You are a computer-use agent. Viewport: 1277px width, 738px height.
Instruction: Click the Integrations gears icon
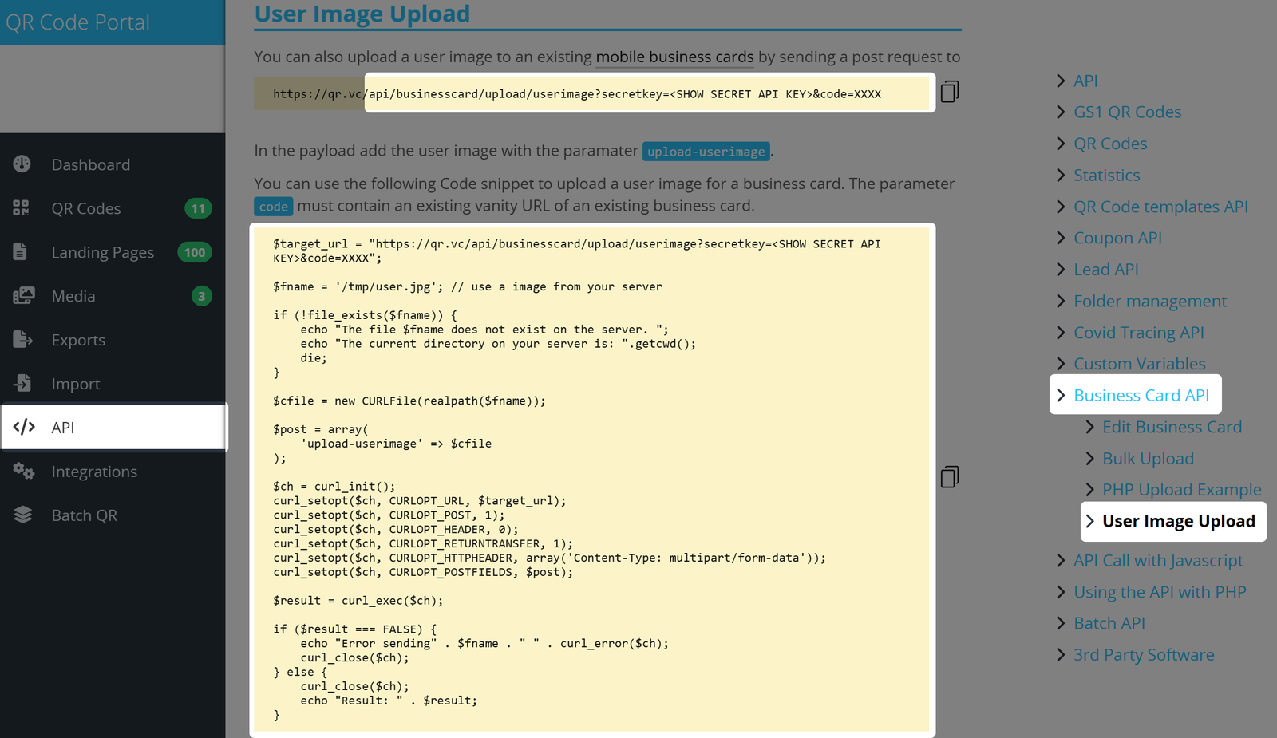[x=23, y=472]
